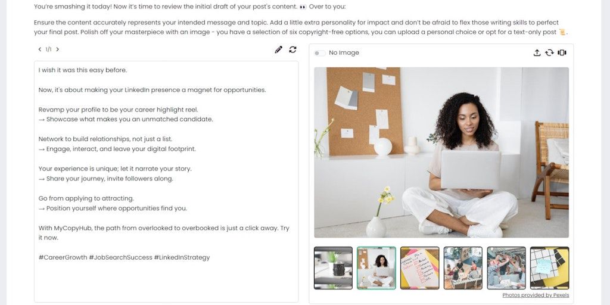The height and width of the screenshot is (305, 610).
Task: Click inside the post draft text area
Action: [166, 181]
